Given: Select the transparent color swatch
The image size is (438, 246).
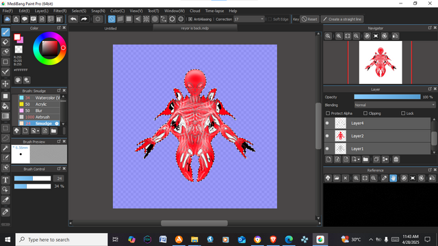Looking at the screenshot, I should [18, 49].
